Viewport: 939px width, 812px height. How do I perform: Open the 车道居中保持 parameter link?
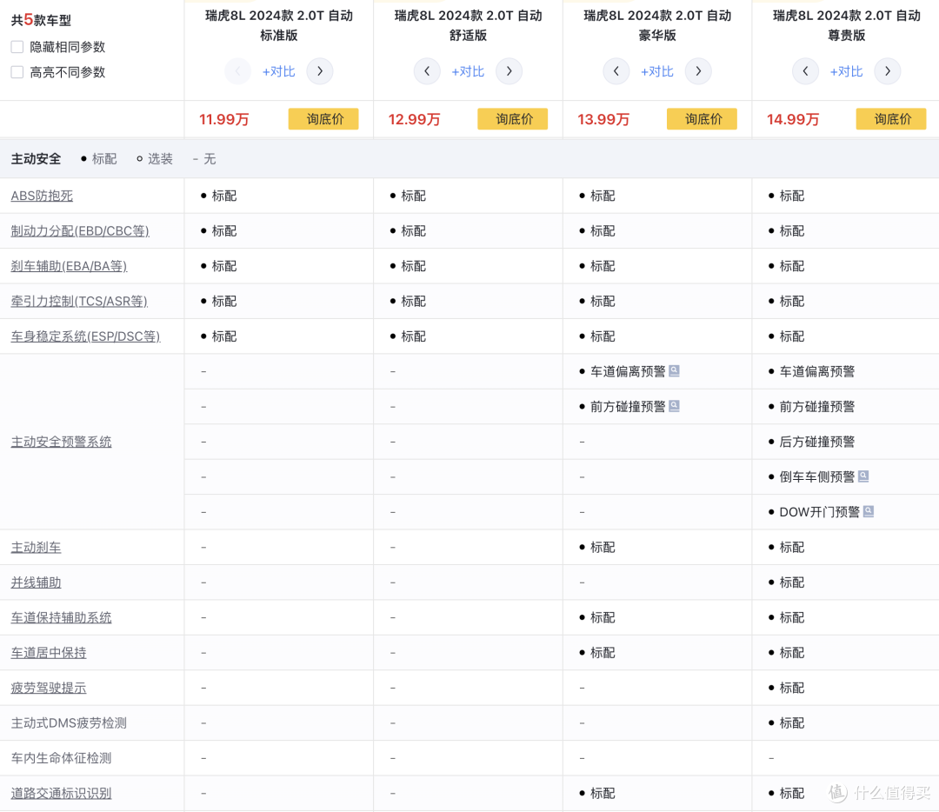coord(49,653)
